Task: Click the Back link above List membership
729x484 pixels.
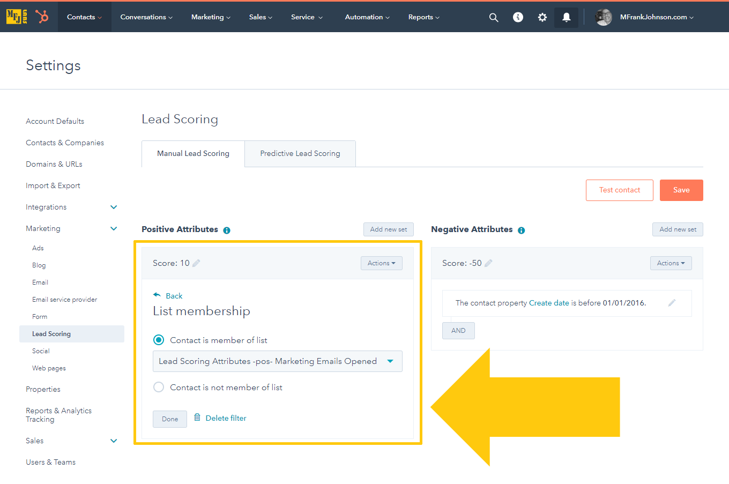Action: [173, 295]
